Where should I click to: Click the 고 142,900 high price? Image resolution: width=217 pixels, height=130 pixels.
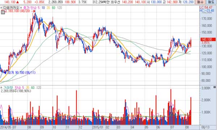pyautogui.click(x=170, y=2)
